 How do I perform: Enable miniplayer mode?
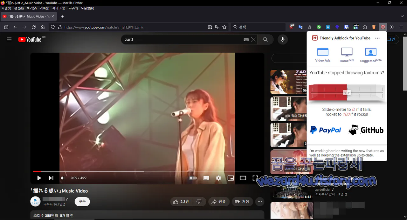231,178
